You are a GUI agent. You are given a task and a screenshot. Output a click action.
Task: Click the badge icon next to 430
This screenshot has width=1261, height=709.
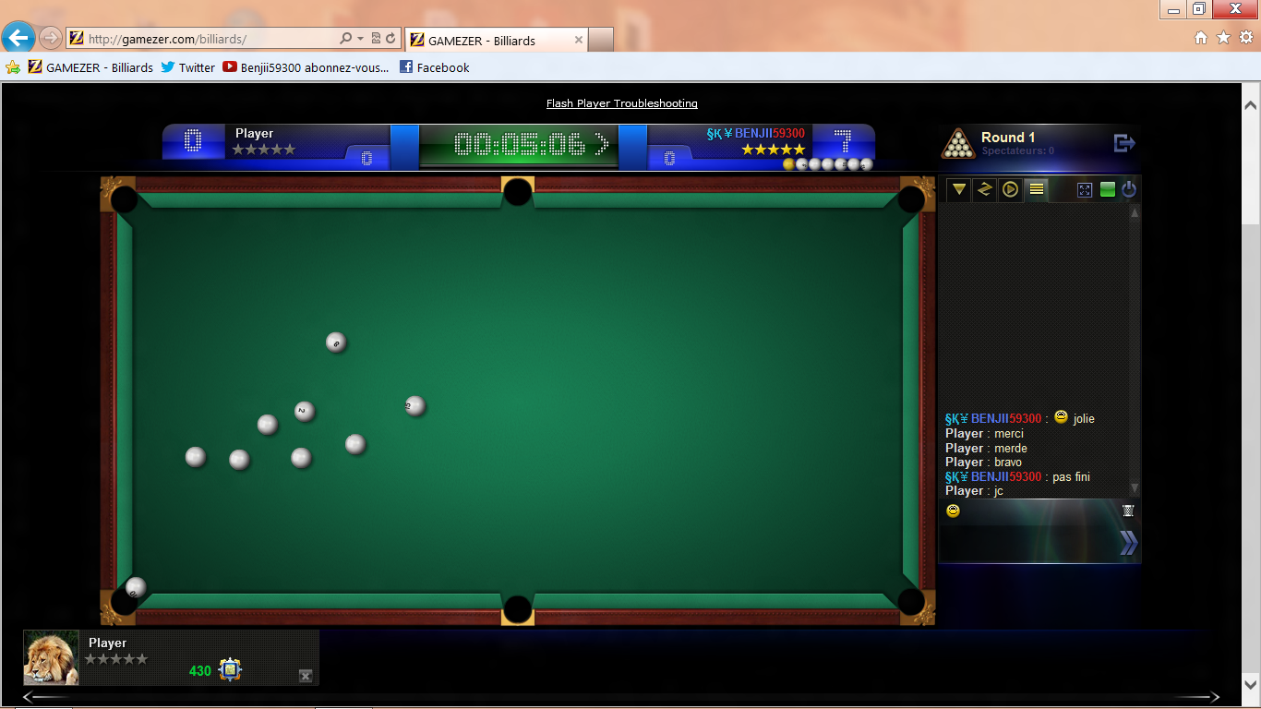coord(230,669)
